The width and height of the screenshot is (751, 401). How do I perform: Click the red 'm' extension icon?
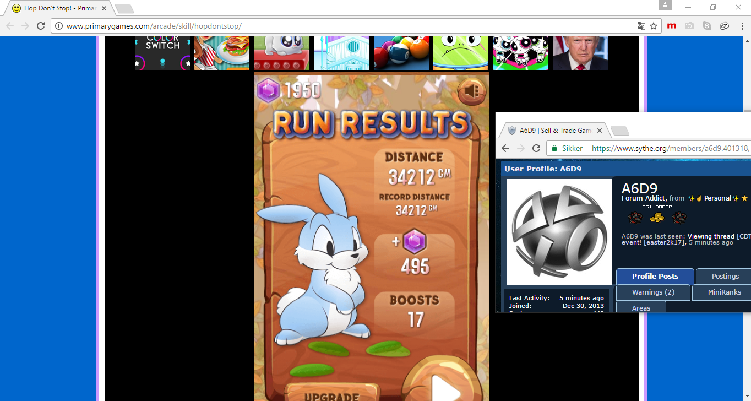coord(672,26)
